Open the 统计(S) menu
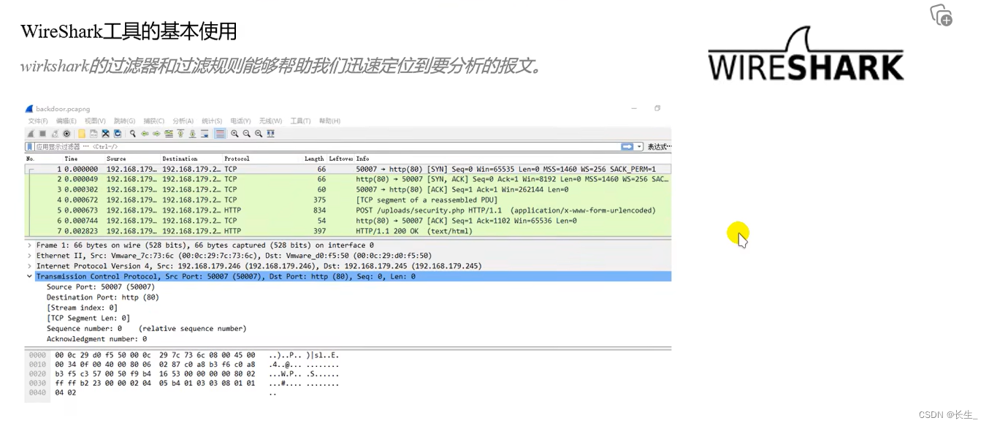Viewport: 989px width, 426px height. 212,121
